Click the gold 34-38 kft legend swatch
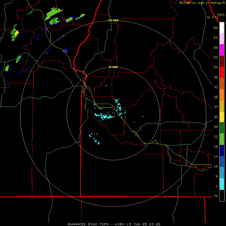 click(222, 106)
